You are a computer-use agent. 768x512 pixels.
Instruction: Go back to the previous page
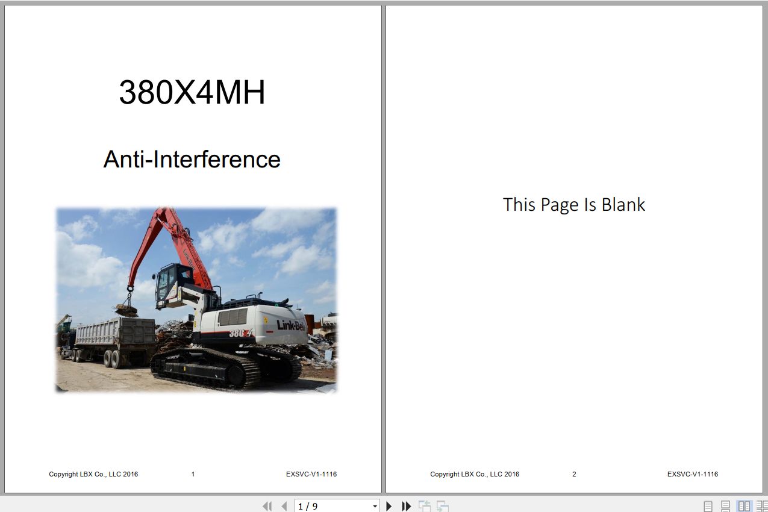tap(284, 506)
